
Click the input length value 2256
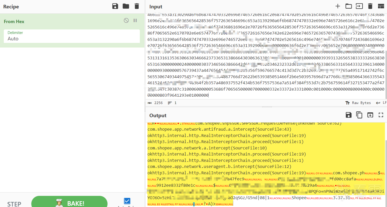point(158,103)
